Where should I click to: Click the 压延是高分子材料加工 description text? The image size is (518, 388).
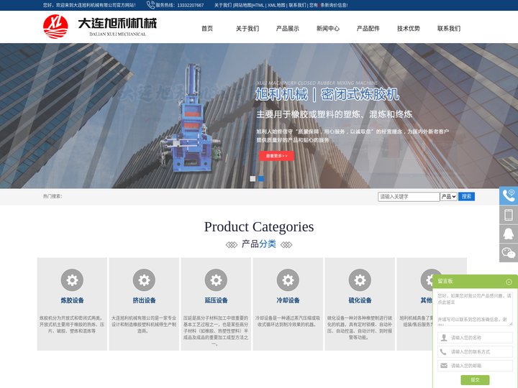point(216,331)
